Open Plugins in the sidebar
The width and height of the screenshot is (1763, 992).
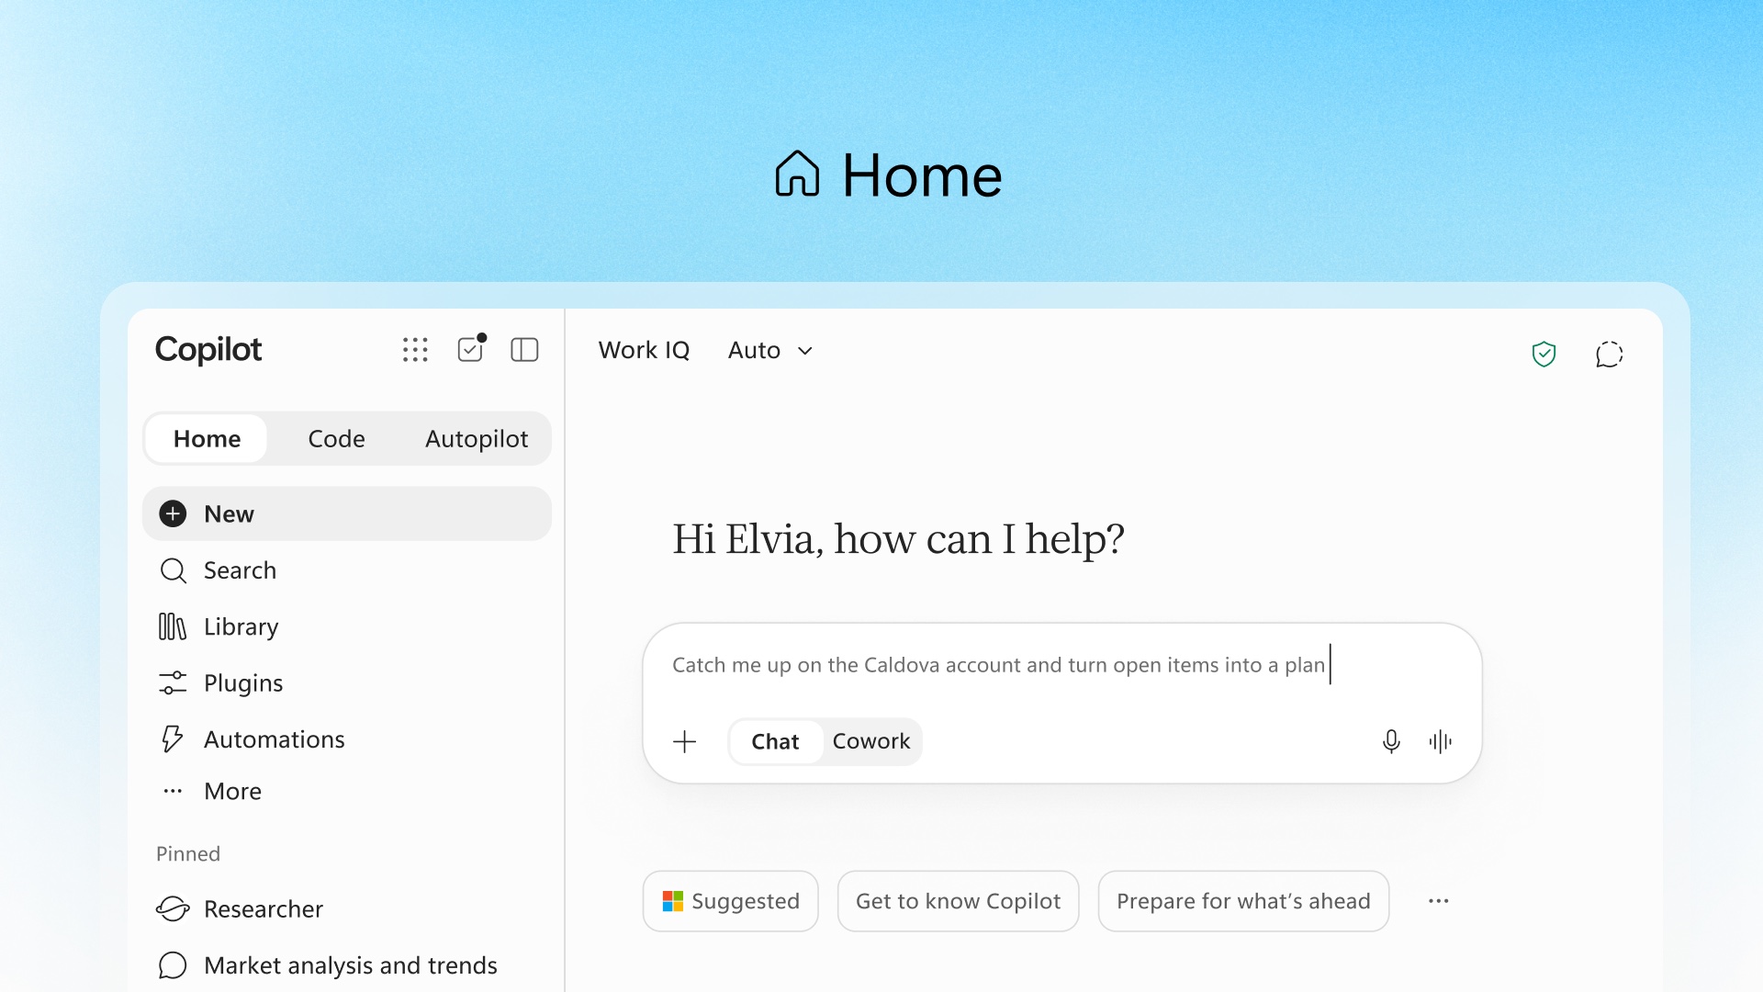[x=347, y=683]
